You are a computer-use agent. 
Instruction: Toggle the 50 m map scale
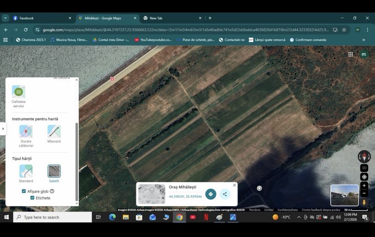tap(355, 210)
